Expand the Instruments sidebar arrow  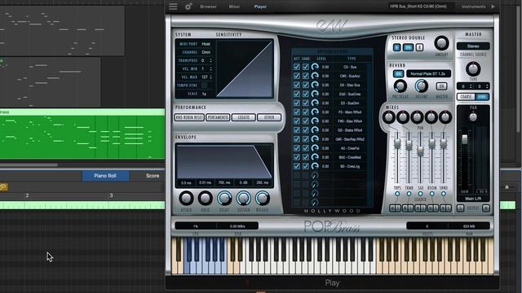[x=493, y=7]
